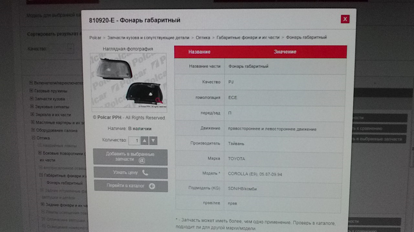Viewport: 414px width, 232px height.
Task: Click the 'Узнать цену' price button
Action: pyautogui.click(x=130, y=173)
